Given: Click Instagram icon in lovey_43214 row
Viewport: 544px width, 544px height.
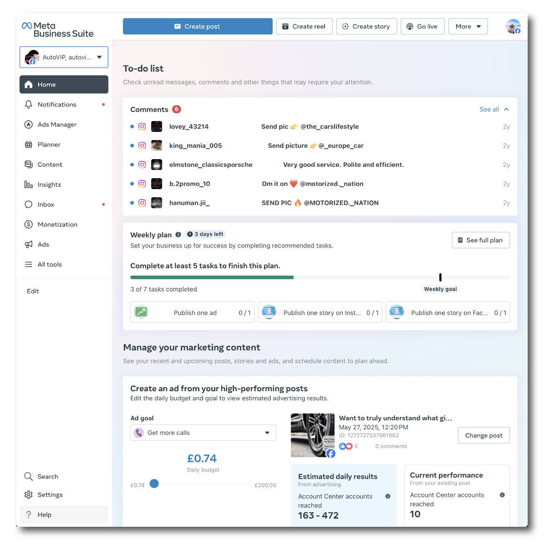Looking at the screenshot, I should coord(142,126).
